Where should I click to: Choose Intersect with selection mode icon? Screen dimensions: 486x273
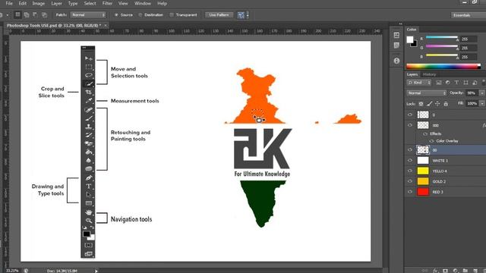[x=44, y=14]
